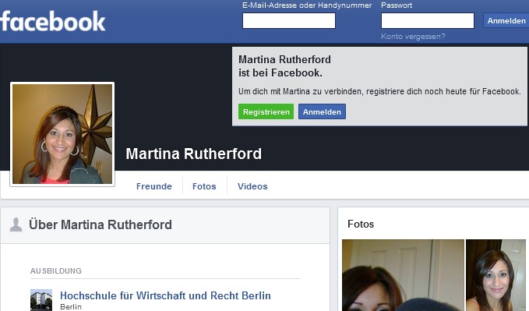Viewport: 529px width, 311px height.
Task: Open Martina Rutherford's profile picture
Action: click(62, 134)
